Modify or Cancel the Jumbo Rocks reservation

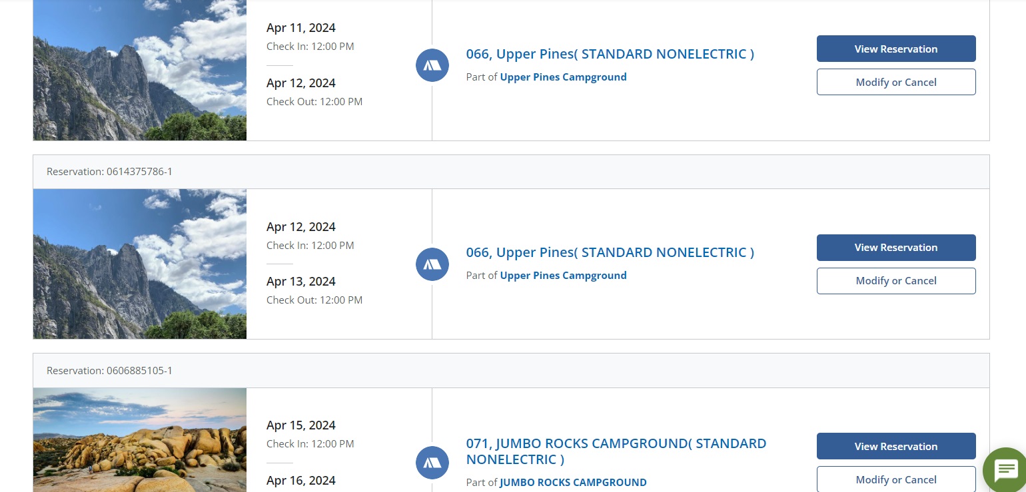(896, 479)
